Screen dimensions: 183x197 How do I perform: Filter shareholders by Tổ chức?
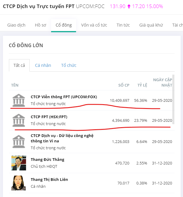click(69, 65)
